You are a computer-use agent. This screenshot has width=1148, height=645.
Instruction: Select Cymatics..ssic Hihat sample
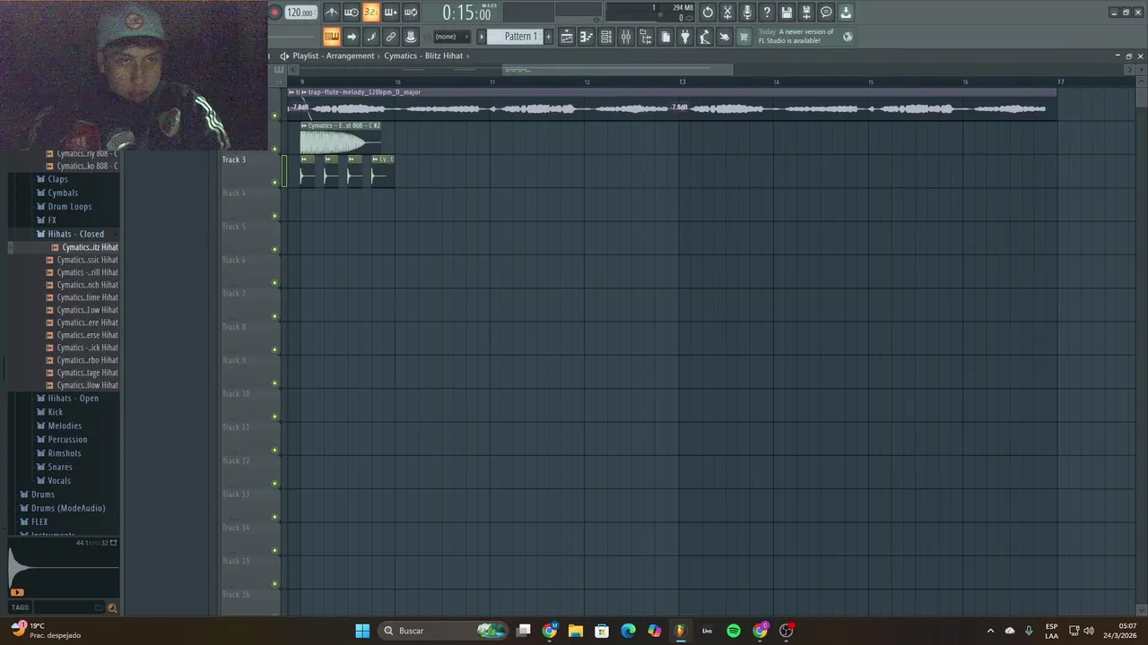pos(82,260)
